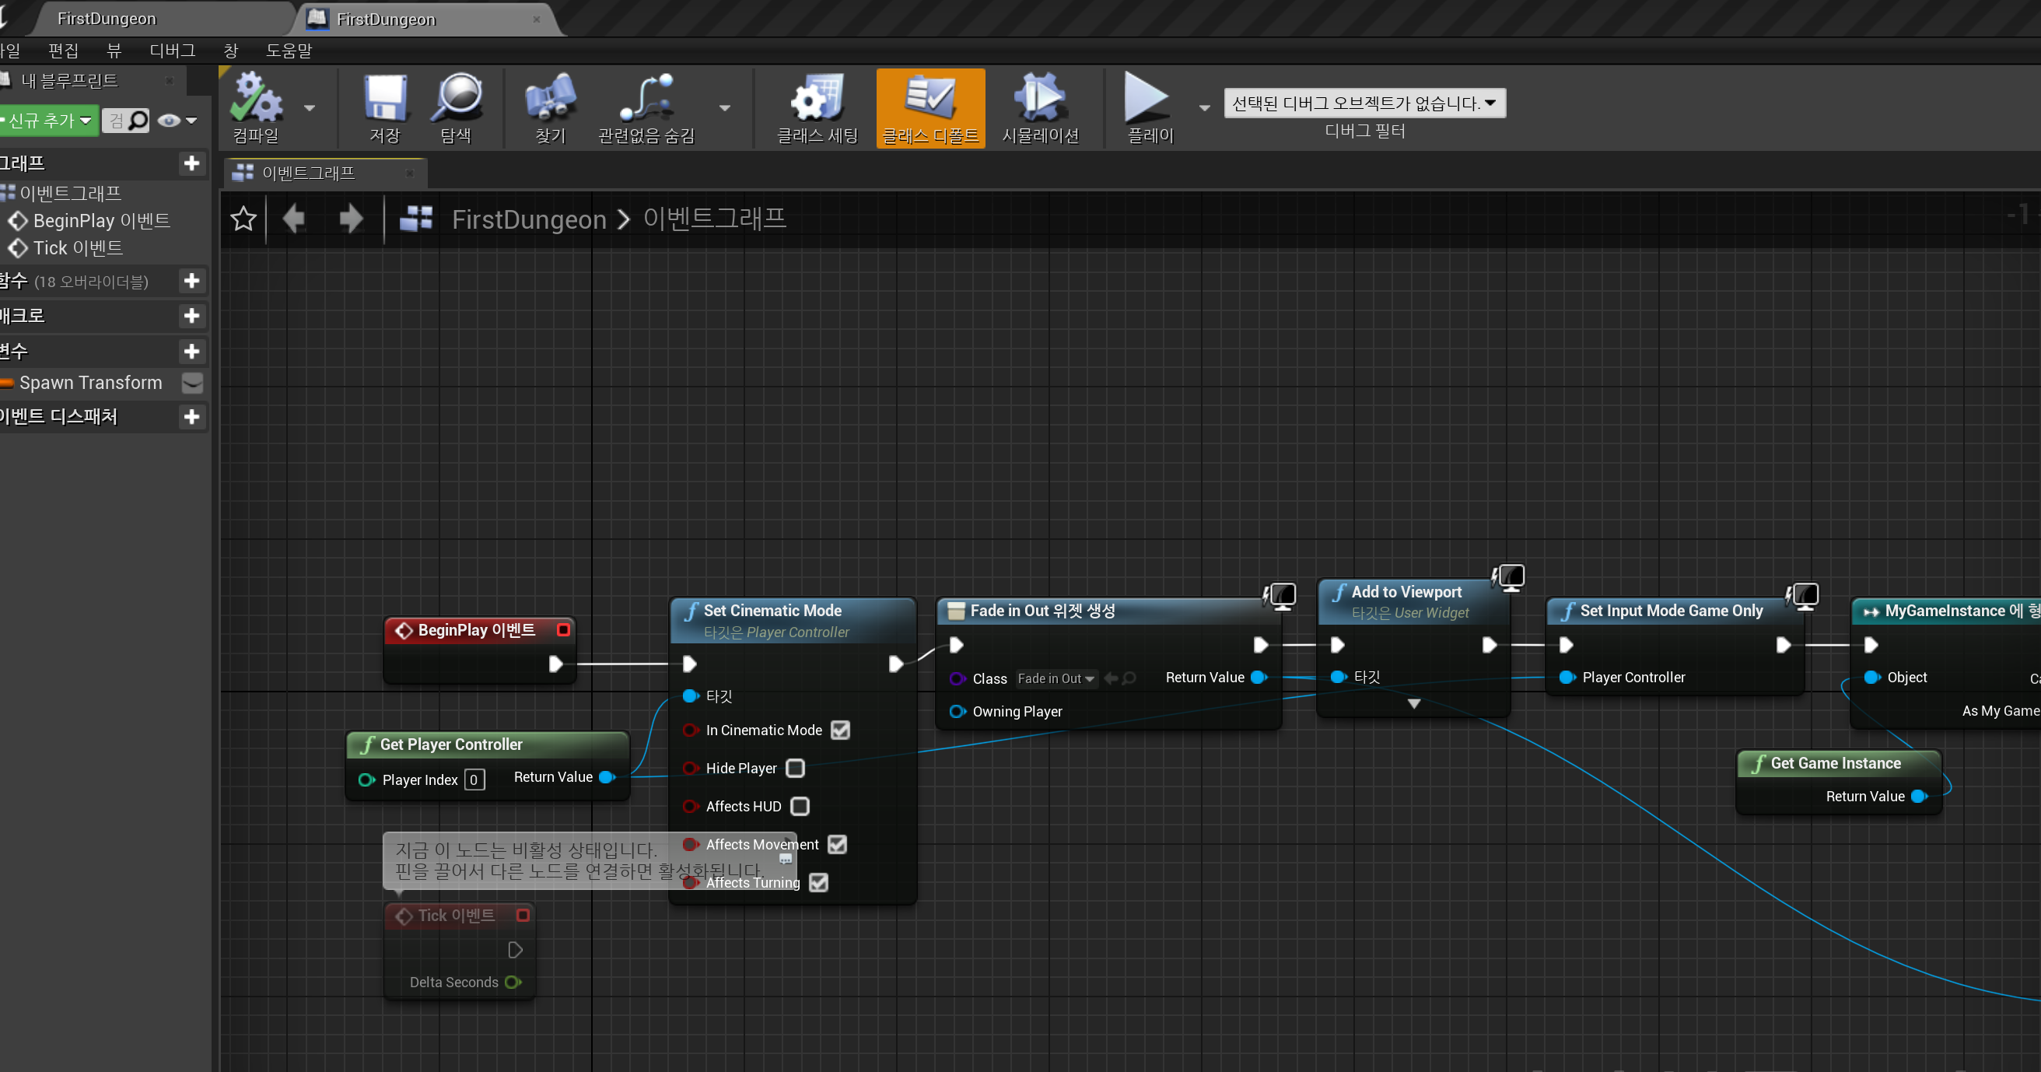Save the FirstDungeon blueprint
Screen dimensions: 2041x1072
[x=384, y=109]
